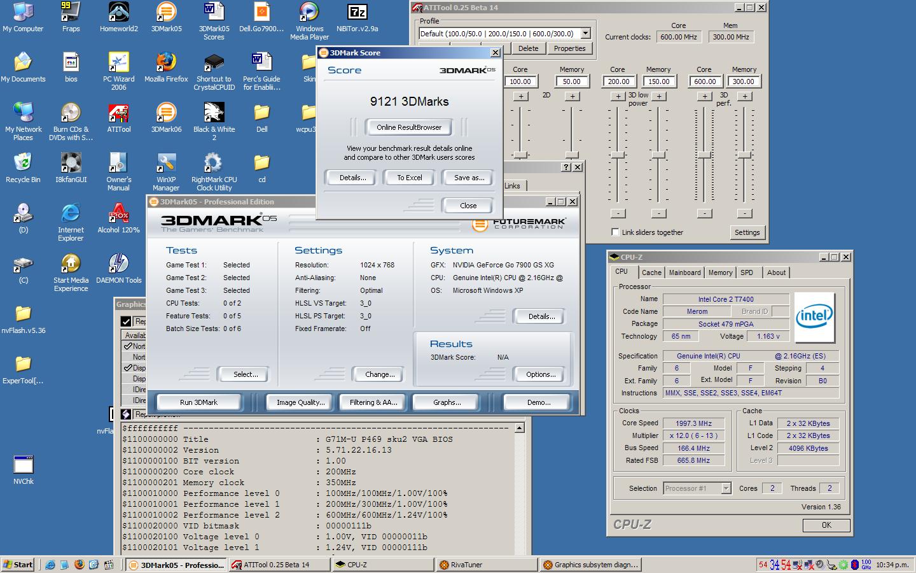
Task: Open Image Quality... in 3DMark05
Action: click(x=300, y=402)
